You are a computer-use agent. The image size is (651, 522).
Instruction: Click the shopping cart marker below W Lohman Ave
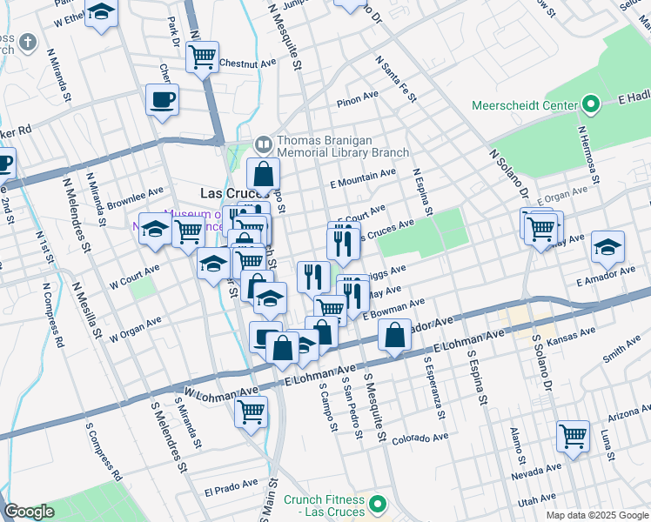(252, 411)
